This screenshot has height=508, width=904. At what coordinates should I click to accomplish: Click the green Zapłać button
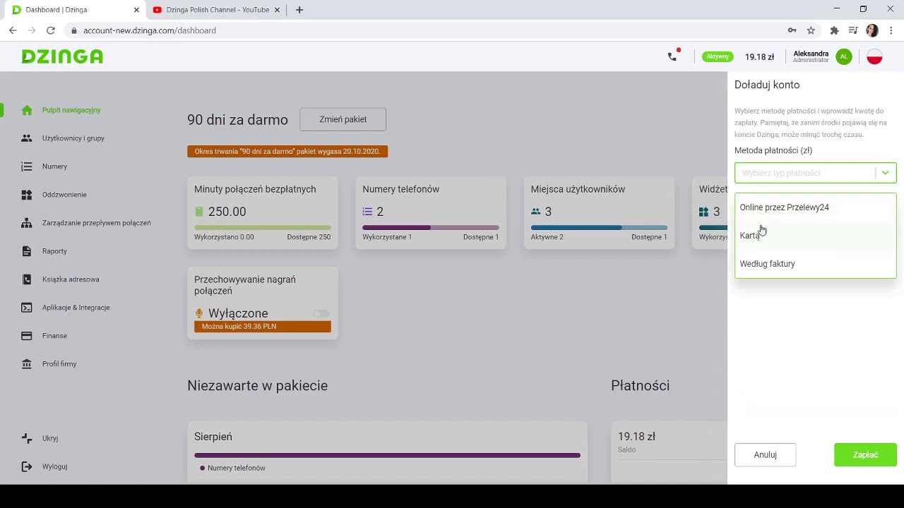pos(865,455)
